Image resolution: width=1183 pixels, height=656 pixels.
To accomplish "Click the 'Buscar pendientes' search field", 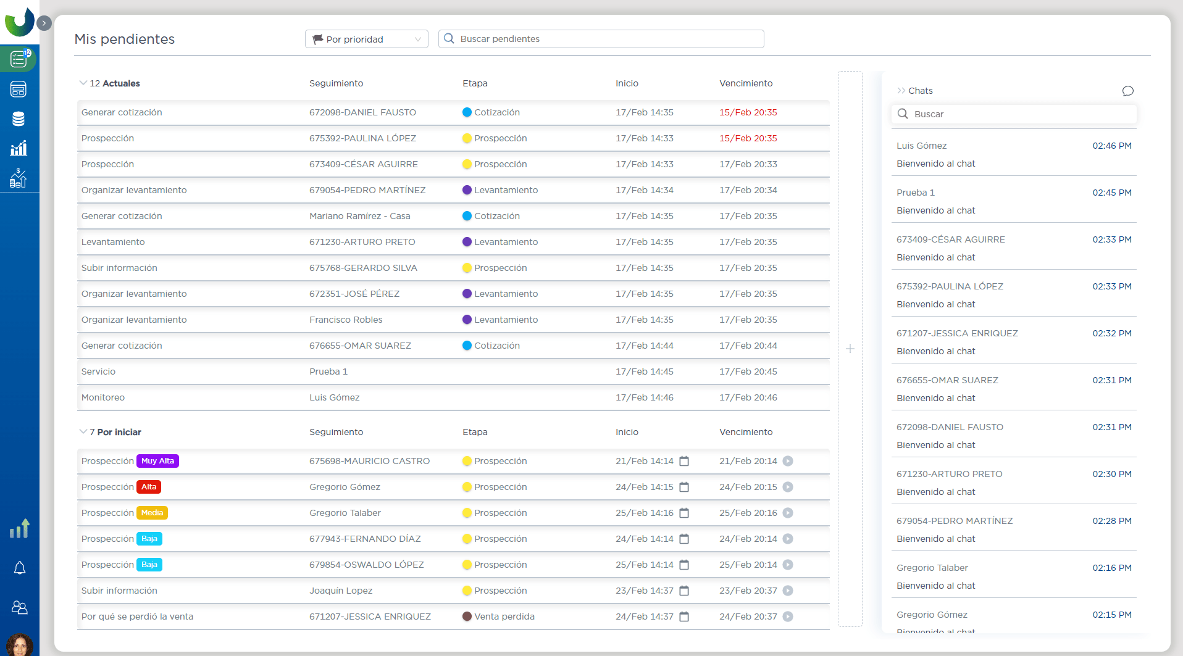I will tap(601, 39).
